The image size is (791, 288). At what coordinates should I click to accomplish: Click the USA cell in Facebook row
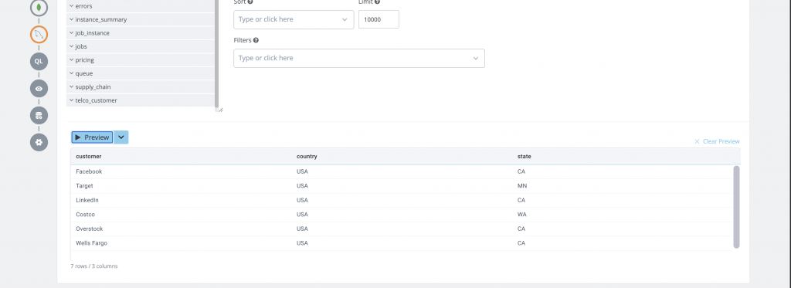click(x=302, y=171)
